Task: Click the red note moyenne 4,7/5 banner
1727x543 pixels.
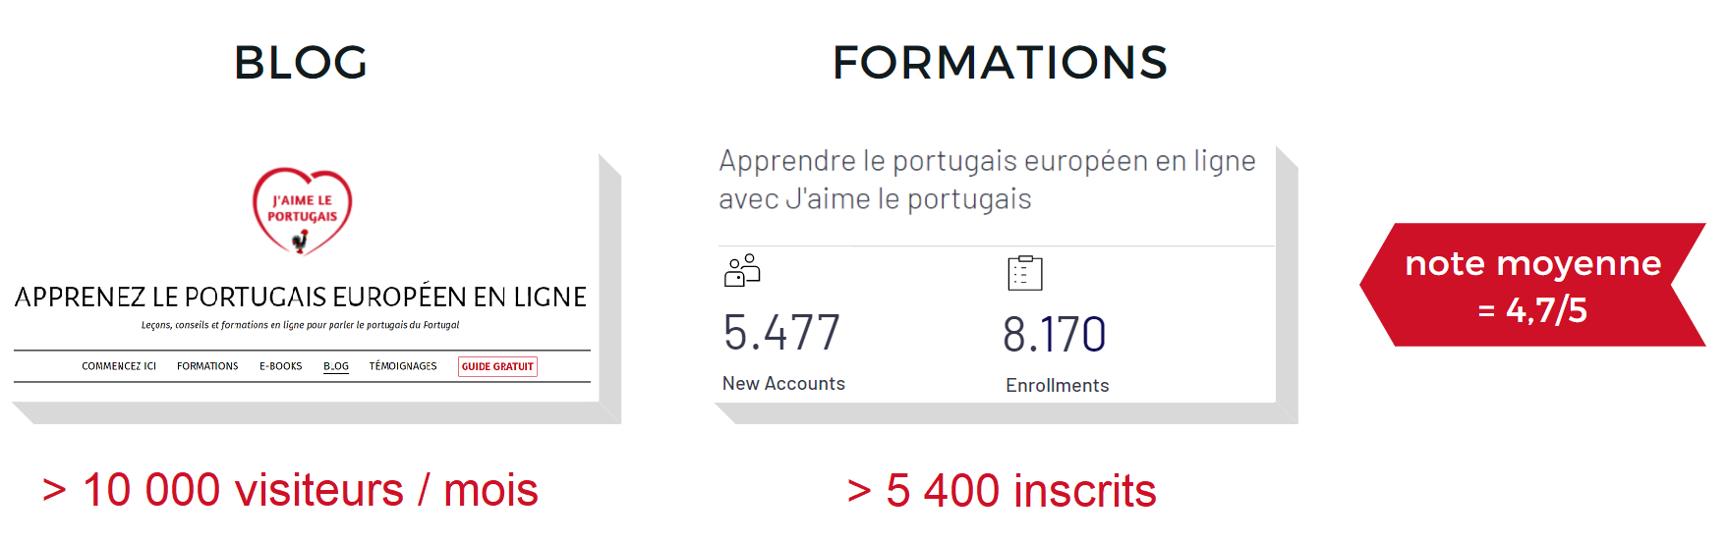Action: coord(1532,285)
